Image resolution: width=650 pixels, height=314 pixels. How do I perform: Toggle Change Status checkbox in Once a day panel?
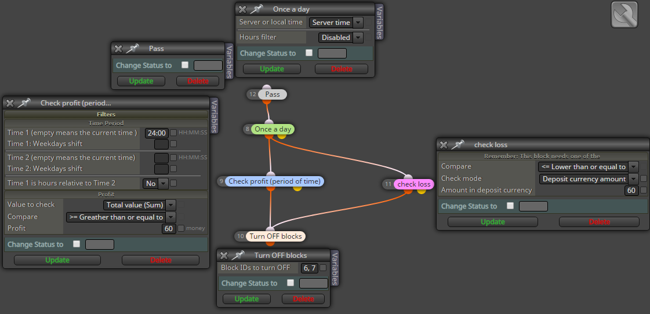click(309, 53)
